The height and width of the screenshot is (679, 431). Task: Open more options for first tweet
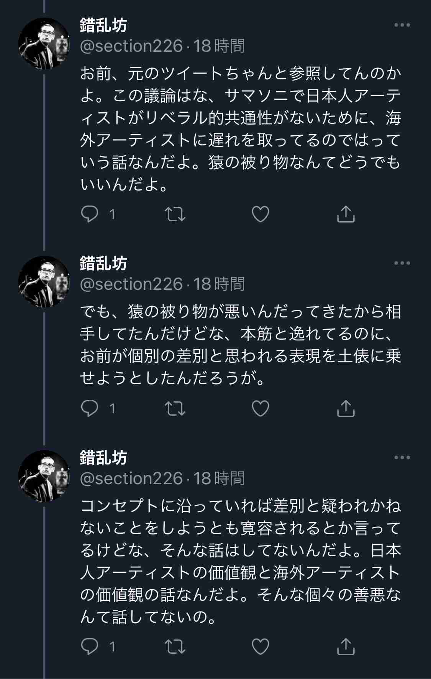(402, 25)
